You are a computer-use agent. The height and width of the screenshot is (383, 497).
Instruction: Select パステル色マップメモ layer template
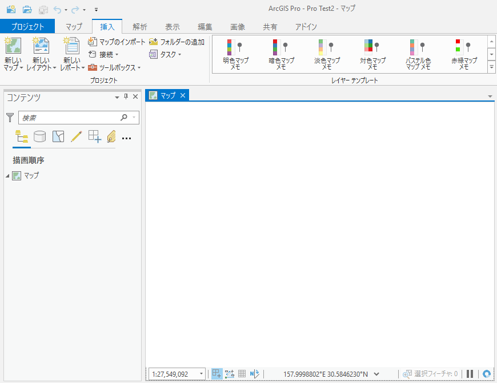tap(418, 54)
